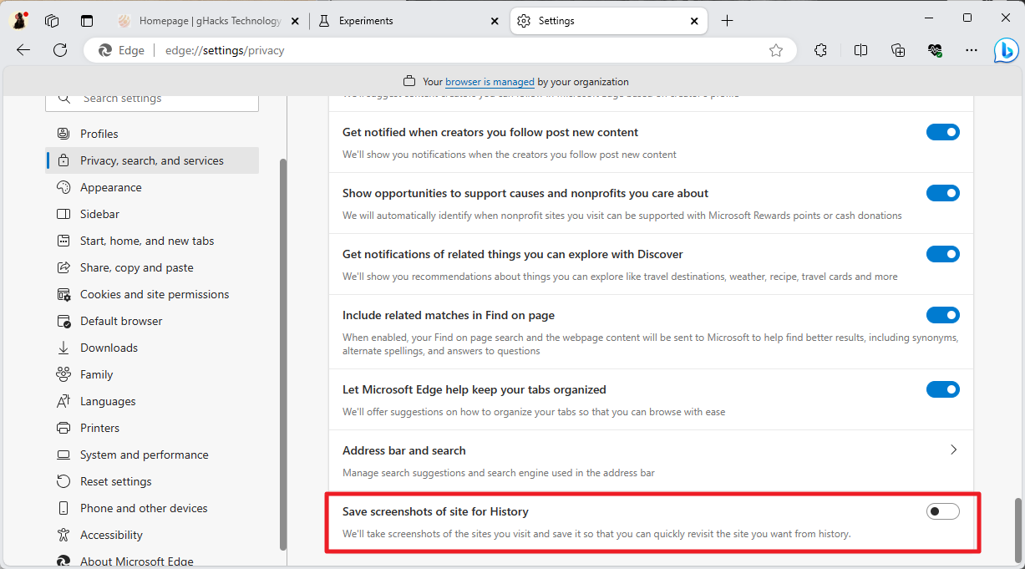This screenshot has width=1025, height=569.
Task: Select Appearance in settings sidebar
Action: [110, 187]
